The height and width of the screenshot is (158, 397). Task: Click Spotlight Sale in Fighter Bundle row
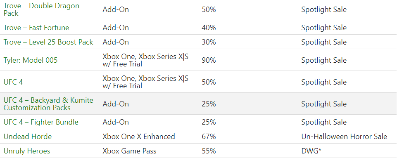click(324, 122)
